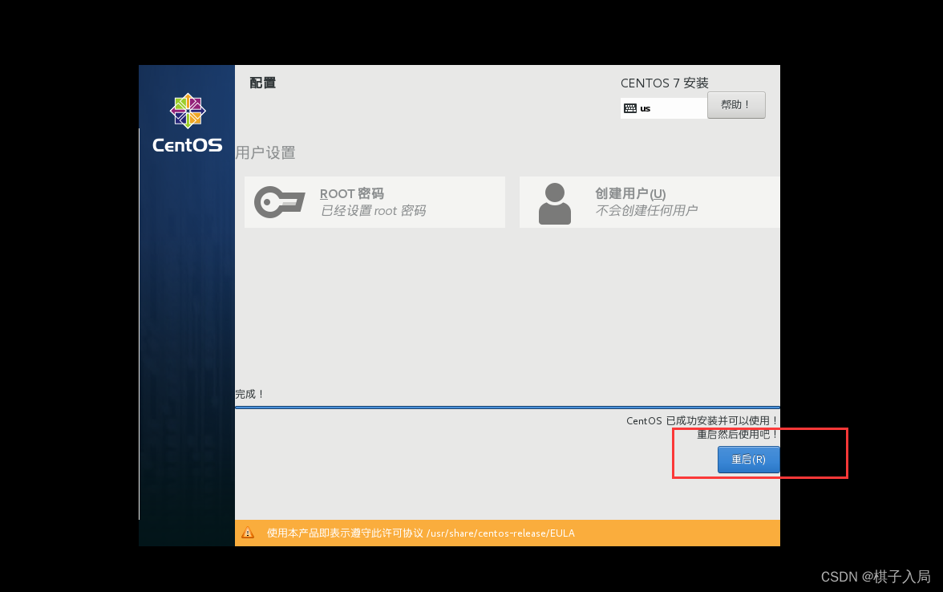This screenshot has height=592, width=943.
Task: Select the us keyboard layout indicator
Action: point(664,108)
